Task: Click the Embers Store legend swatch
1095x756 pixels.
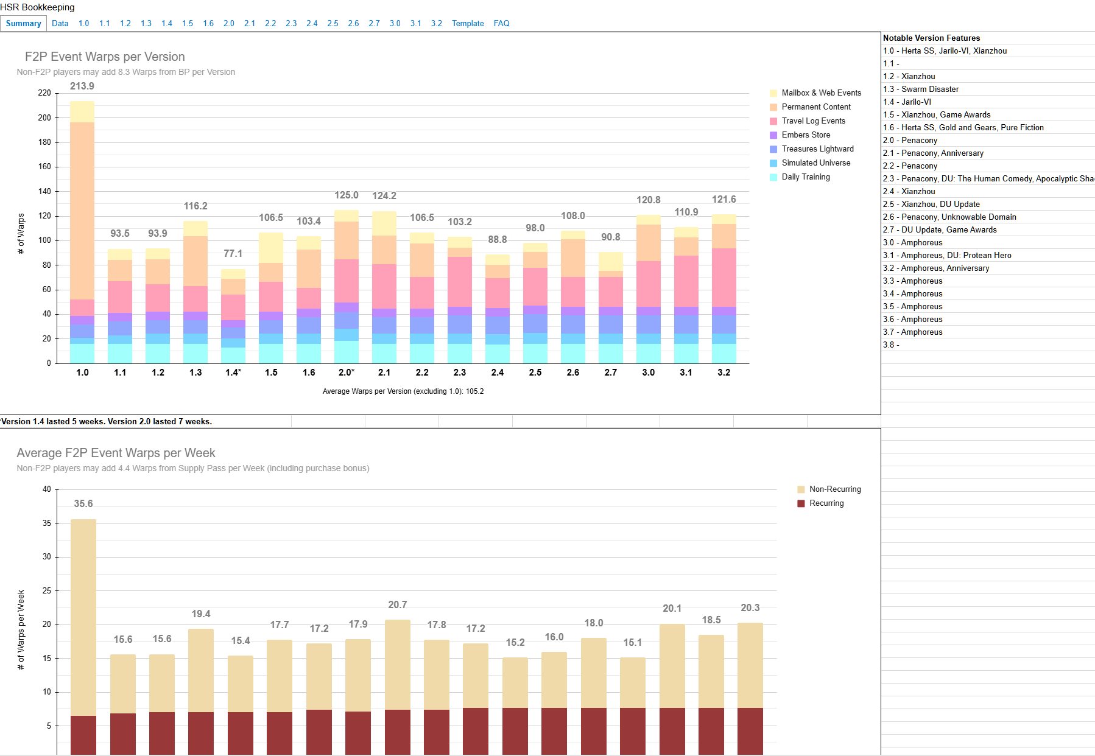Action: pyautogui.click(x=773, y=135)
